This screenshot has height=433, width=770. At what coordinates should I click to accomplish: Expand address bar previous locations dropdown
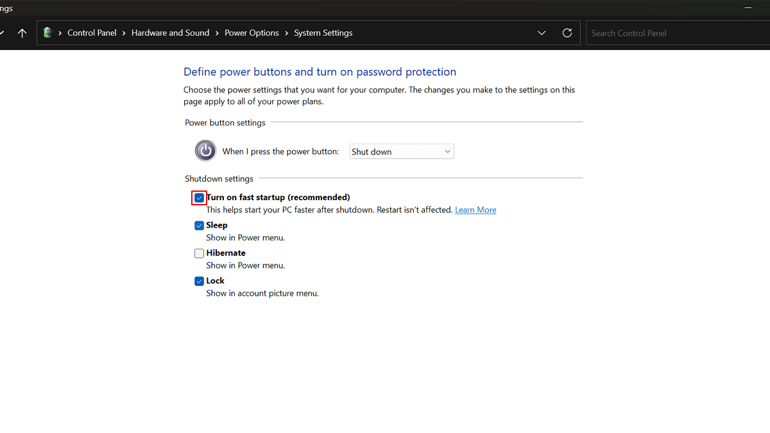click(542, 33)
